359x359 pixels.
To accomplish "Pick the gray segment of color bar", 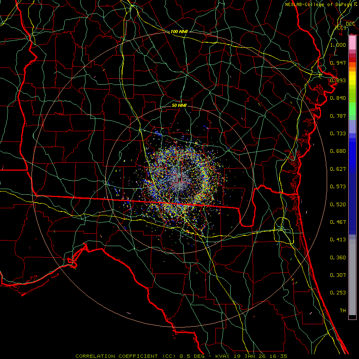I will point(352,277).
